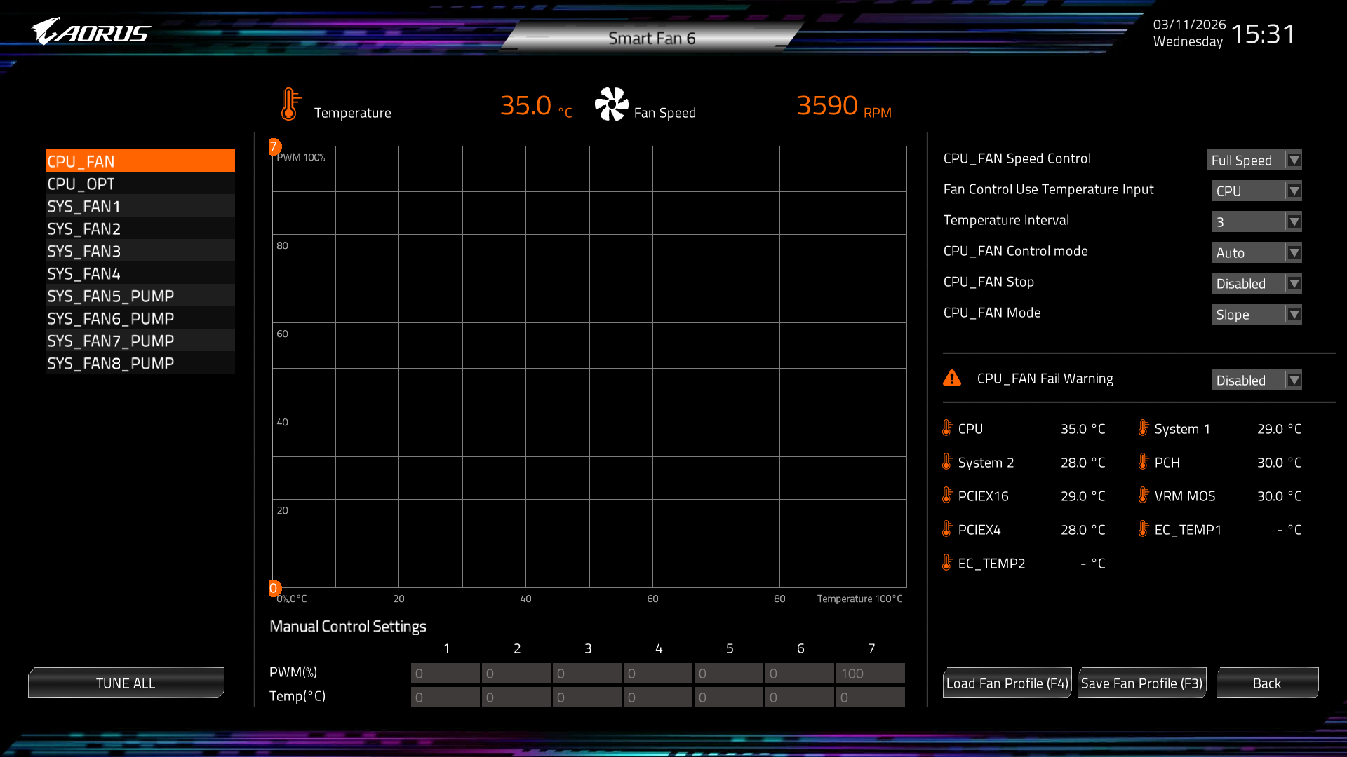The width and height of the screenshot is (1347, 757).
Task: Select SYS_FAN1 in the fan list
Action: pos(140,206)
